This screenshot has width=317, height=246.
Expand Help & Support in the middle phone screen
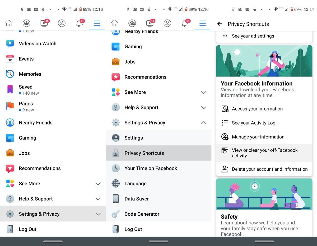158,108
